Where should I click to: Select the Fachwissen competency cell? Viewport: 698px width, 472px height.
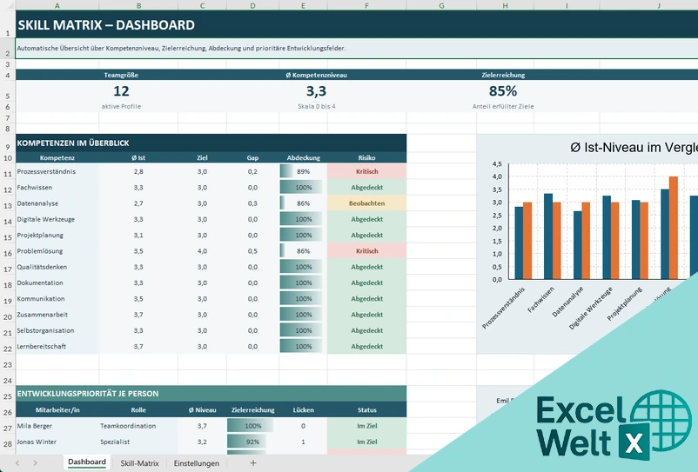tap(57, 188)
